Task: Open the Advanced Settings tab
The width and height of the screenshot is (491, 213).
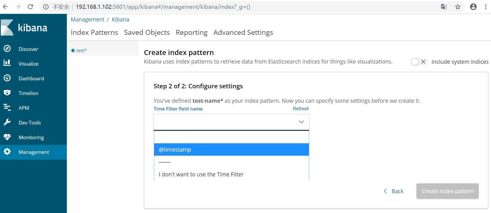Action: (x=243, y=33)
